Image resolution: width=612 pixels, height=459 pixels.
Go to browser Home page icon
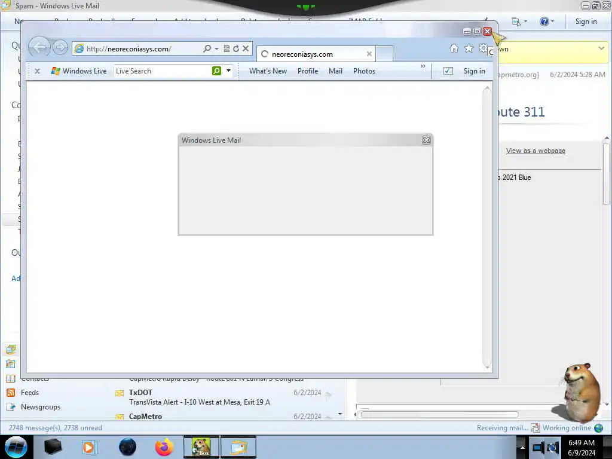(454, 48)
